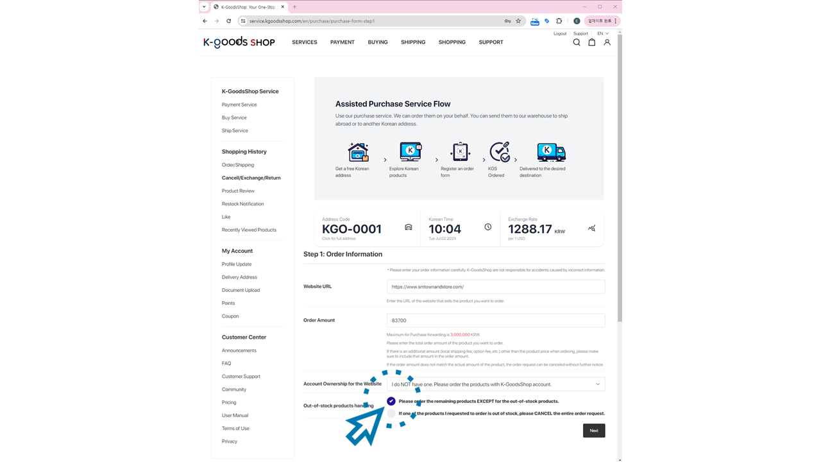Open the browser tab search dropdown arrow
The width and height of the screenshot is (821, 462).
tap(204, 7)
